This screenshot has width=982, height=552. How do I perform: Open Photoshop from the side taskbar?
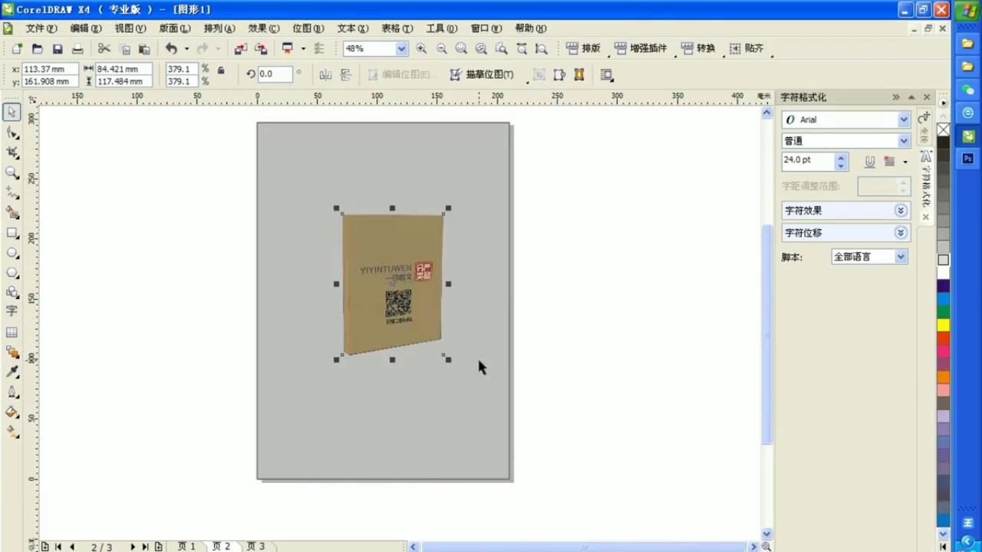(x=967, y=159)
